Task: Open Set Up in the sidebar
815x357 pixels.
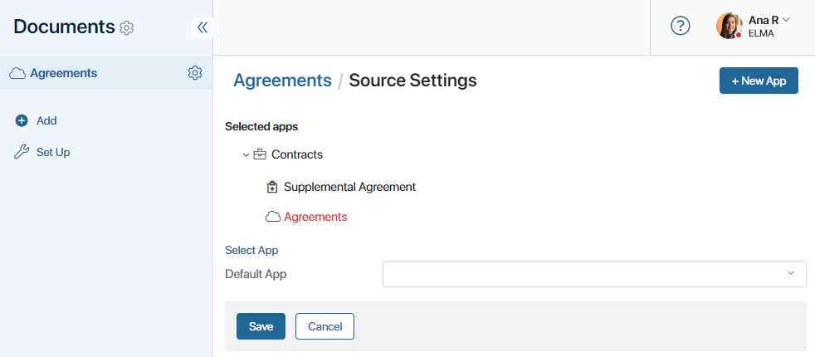Action: (x=53, y=152)
